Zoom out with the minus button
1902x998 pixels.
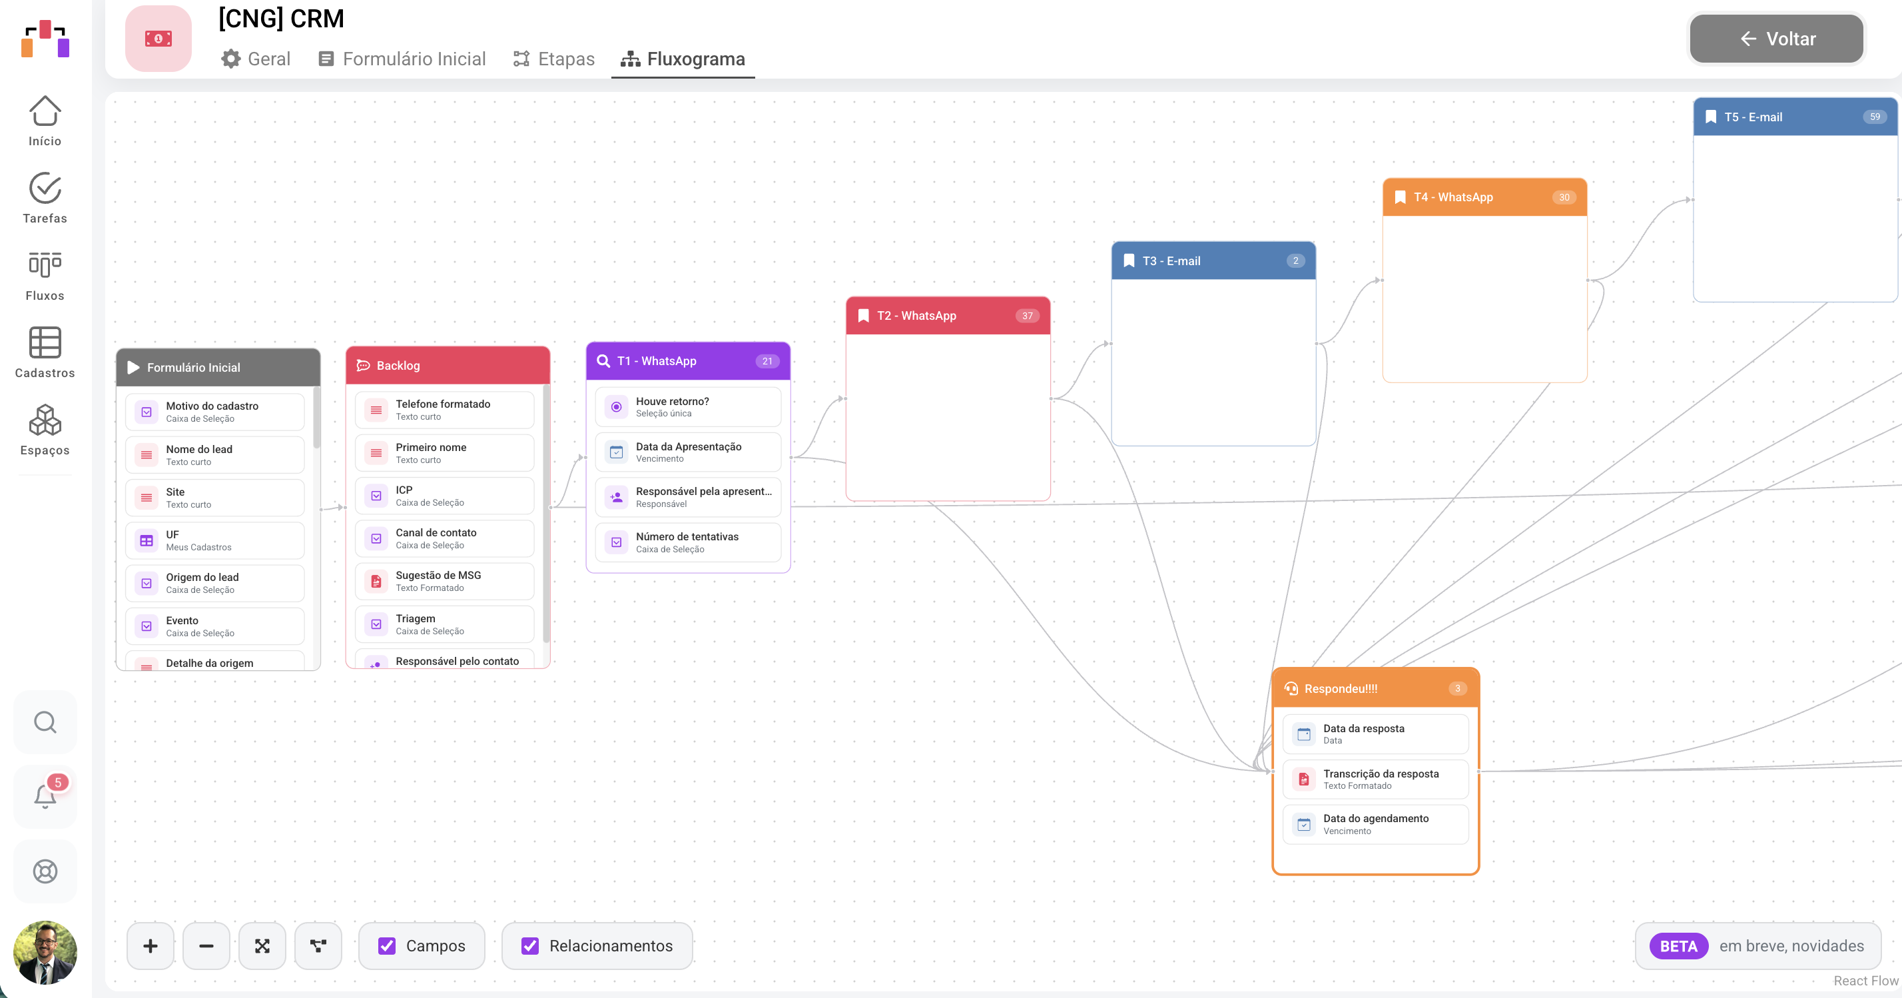tap(206, 945)
